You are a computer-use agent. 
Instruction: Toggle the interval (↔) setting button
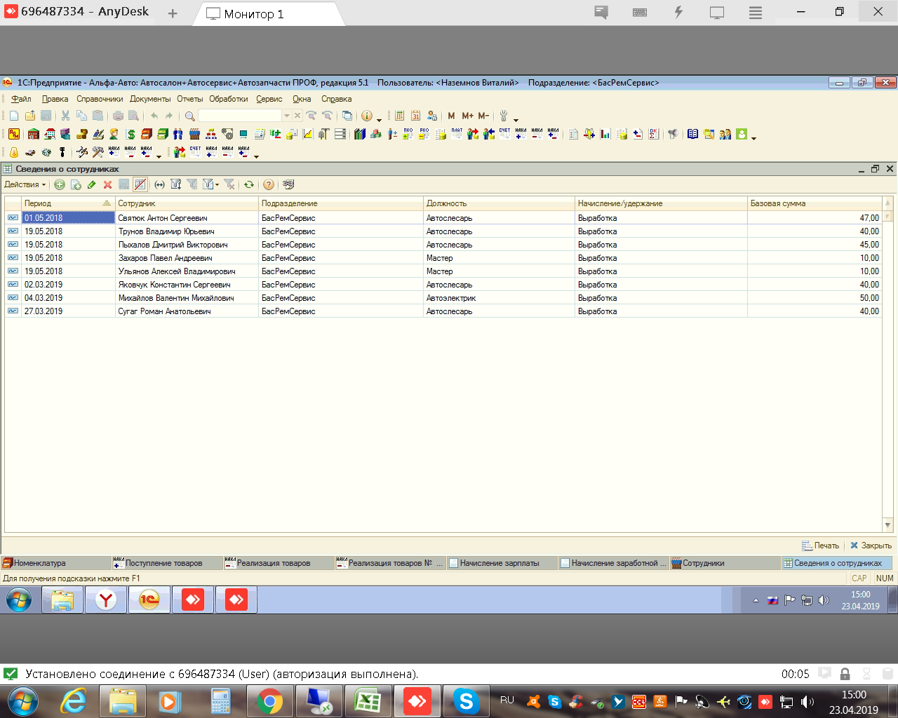coord(159,184)
